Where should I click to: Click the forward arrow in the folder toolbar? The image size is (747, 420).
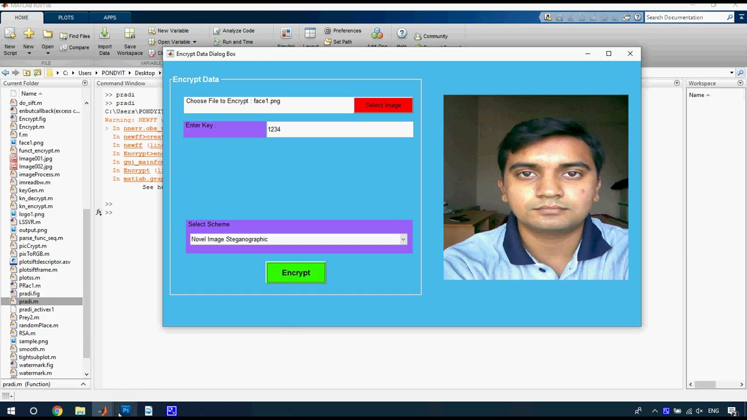coord(16,73)
